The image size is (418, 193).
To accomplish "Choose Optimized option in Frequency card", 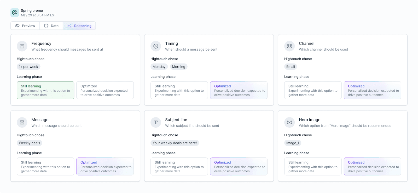I will pos(105,90).
